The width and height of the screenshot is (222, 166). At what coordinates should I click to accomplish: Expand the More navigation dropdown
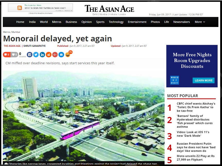(x=200, y=22)
